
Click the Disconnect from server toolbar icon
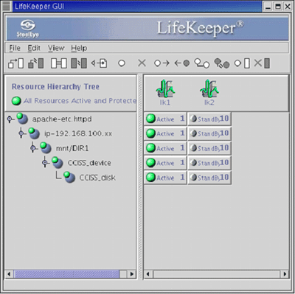point(36,63)
